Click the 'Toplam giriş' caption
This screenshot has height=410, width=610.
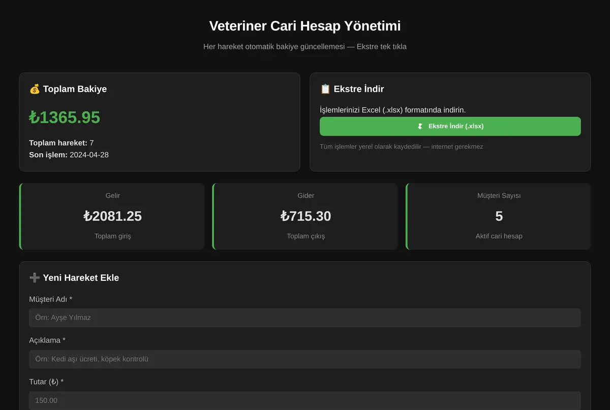[113, 236]
